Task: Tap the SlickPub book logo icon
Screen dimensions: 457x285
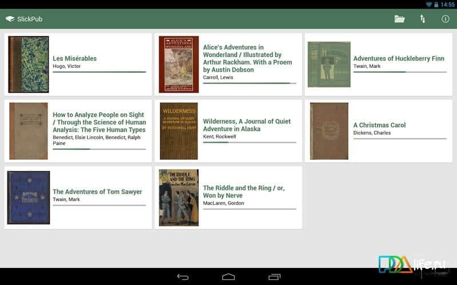Action: click(10, 19)
